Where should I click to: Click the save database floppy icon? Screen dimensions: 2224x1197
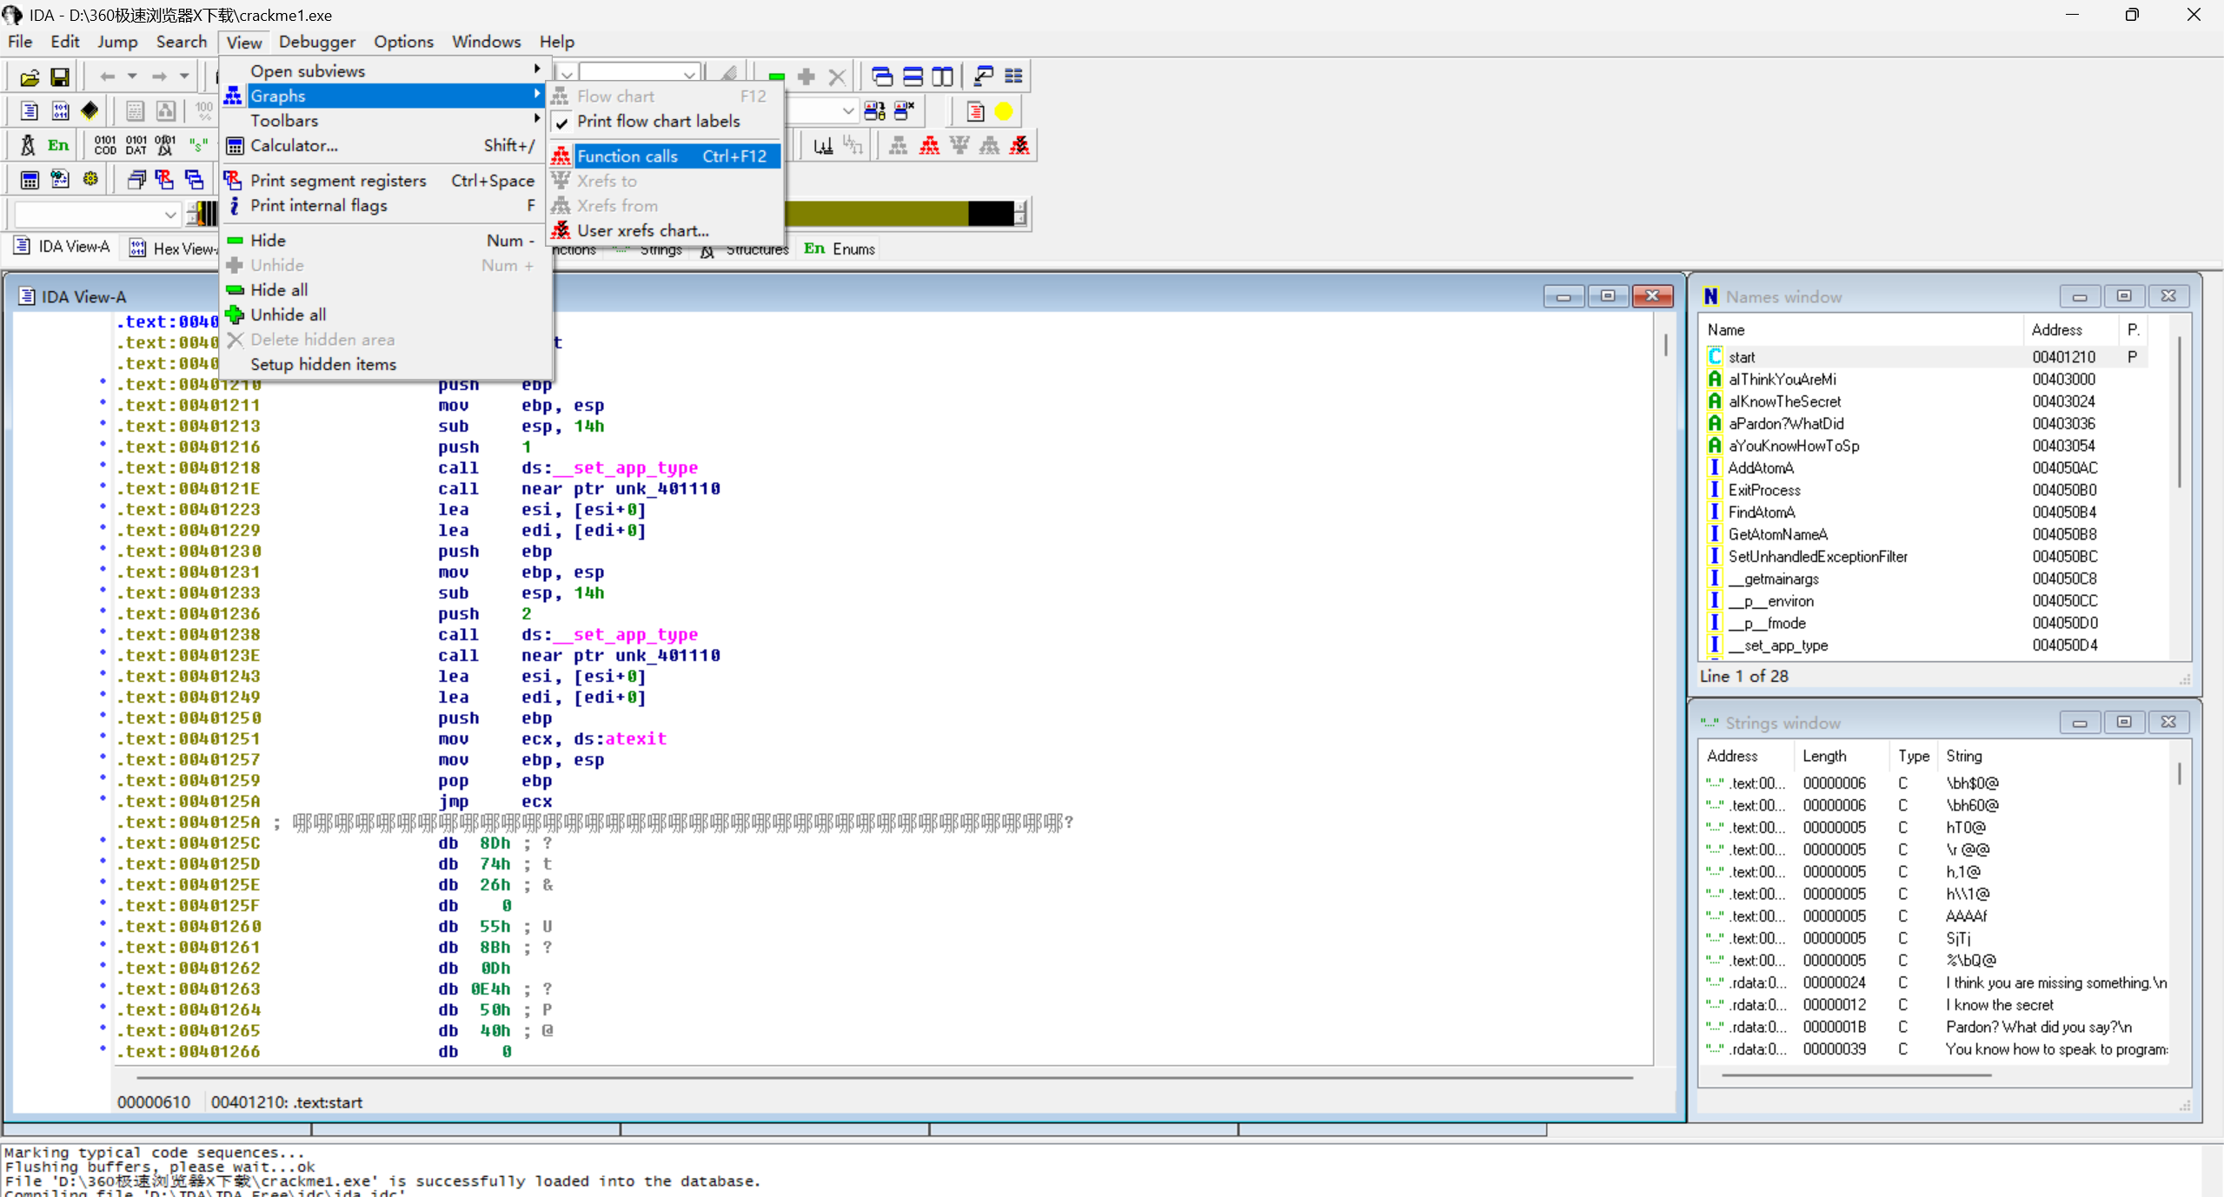(59, 77)
